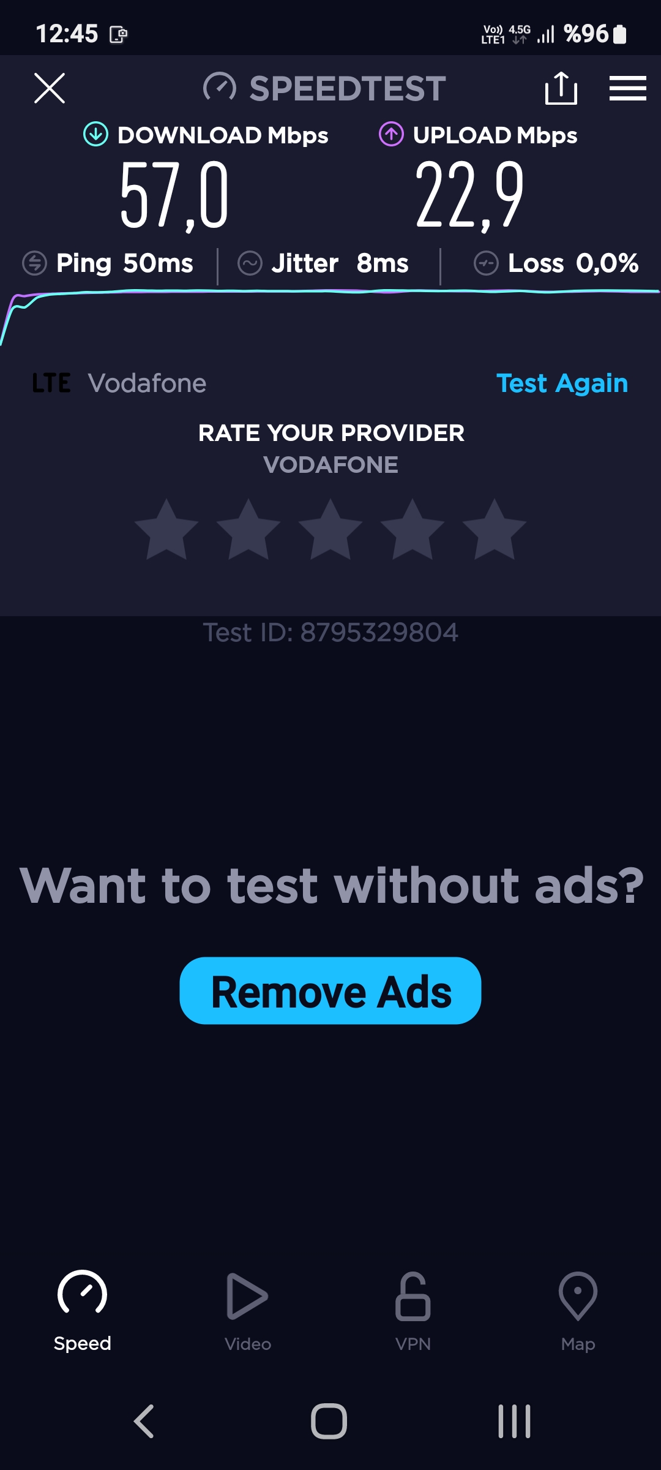Tap Test Again link

(562, 383)
